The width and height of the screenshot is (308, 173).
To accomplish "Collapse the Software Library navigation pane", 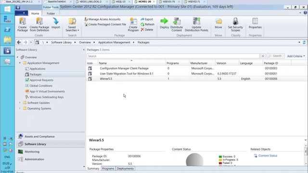I will [84, 50].
